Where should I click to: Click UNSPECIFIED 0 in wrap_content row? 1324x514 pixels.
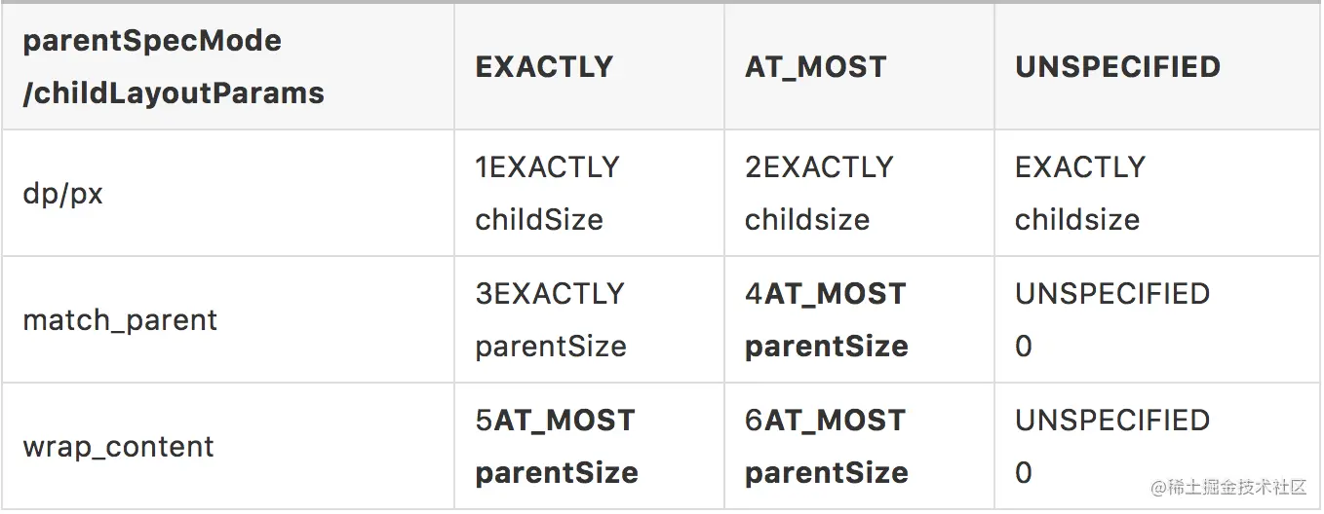pos(1111,446)
